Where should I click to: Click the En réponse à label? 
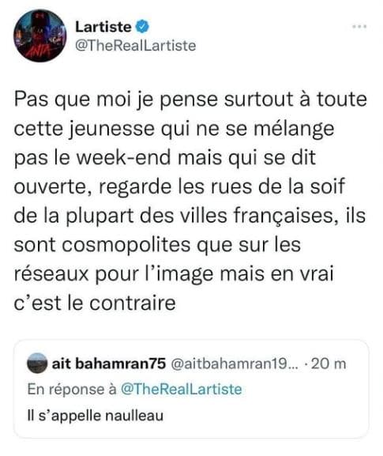point(72,389)
